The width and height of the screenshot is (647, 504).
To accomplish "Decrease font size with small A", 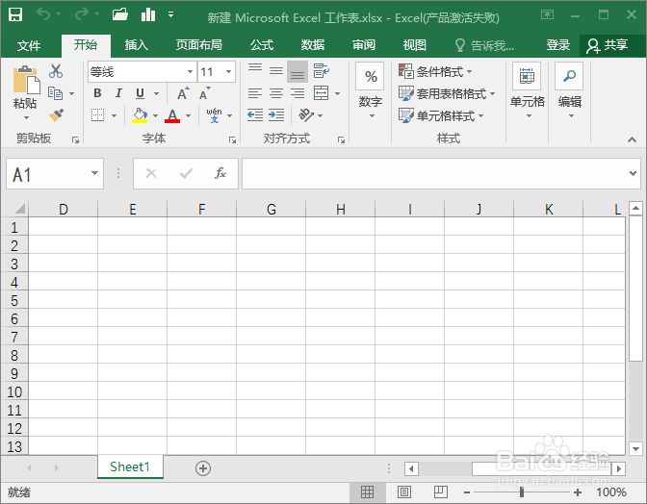I will [205, 93].
